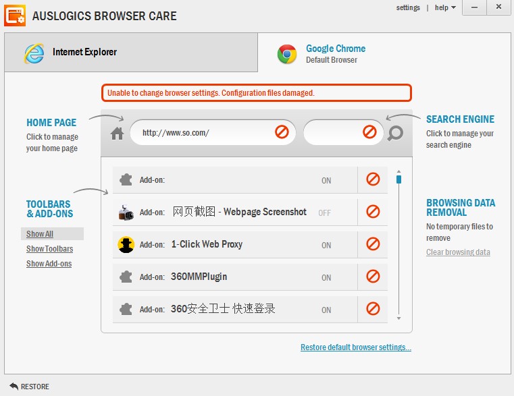Image resolution: width=514 pixels, height=396 pixels.
Task: Click 'No temporary files to remove' text
Action: click(459, 232)
